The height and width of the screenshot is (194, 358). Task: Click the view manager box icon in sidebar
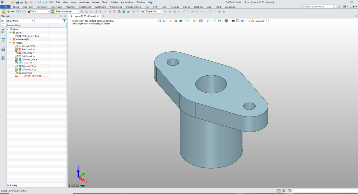[3, 40]
